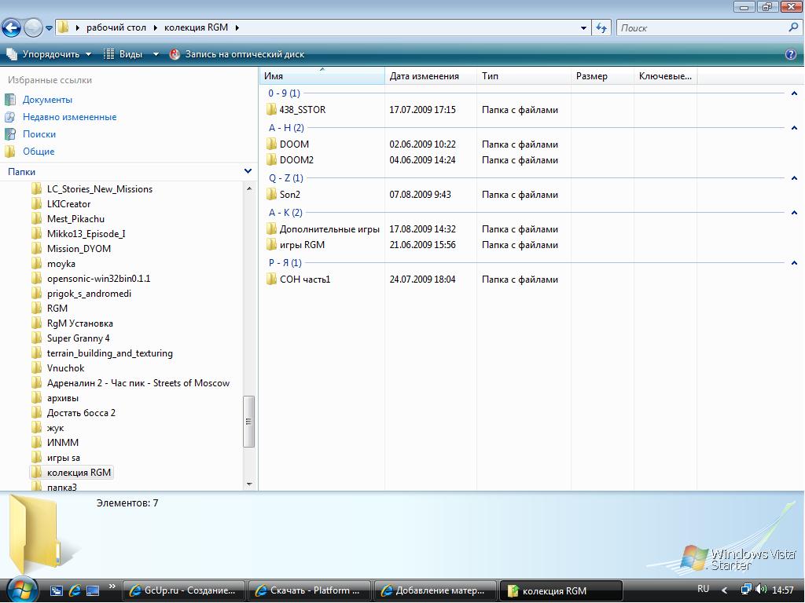Select Super Granny 4 in folder tree
The height and width of the screenshot is (603, 805).
tap(78, 338)
